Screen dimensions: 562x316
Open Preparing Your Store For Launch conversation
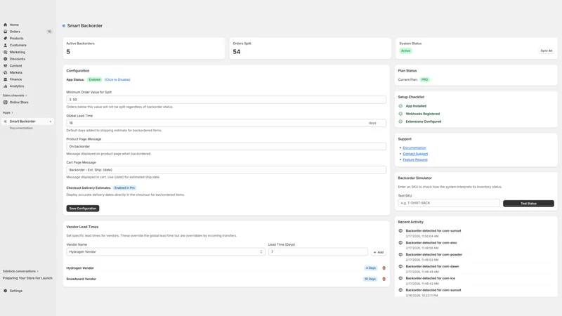[27, 278]
